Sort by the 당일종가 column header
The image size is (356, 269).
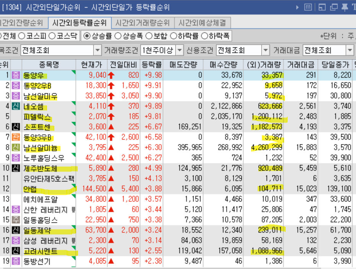point(335,65)
